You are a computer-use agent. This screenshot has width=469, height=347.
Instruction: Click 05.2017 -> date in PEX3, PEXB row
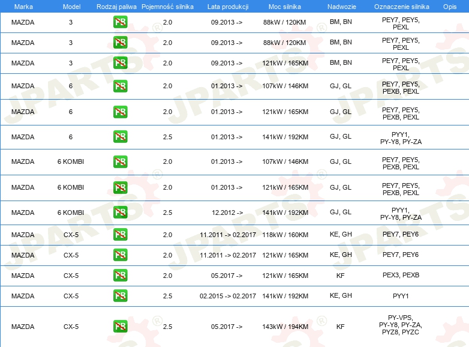227,276
